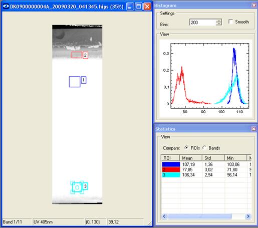This screenshot has height=228, width=258.
Task: Select the ROI label 3 marker
Action: click(x=85, y=186)
